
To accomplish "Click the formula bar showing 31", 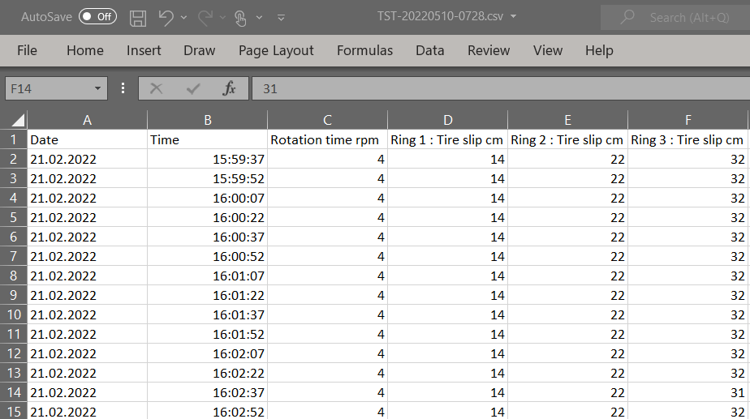I will coord(501,88).
